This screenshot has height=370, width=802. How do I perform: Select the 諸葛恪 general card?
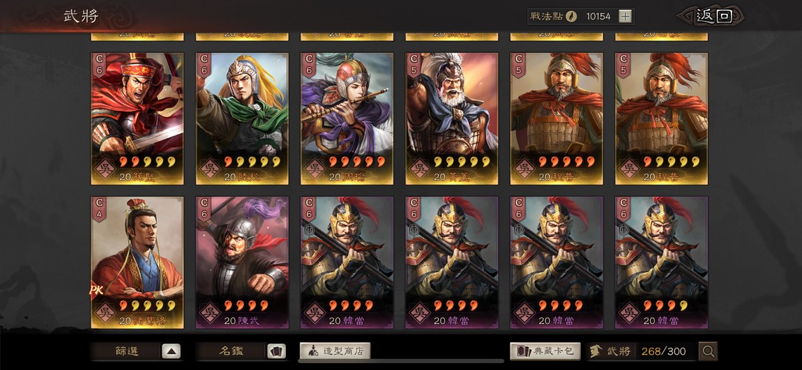coord(137,262)
